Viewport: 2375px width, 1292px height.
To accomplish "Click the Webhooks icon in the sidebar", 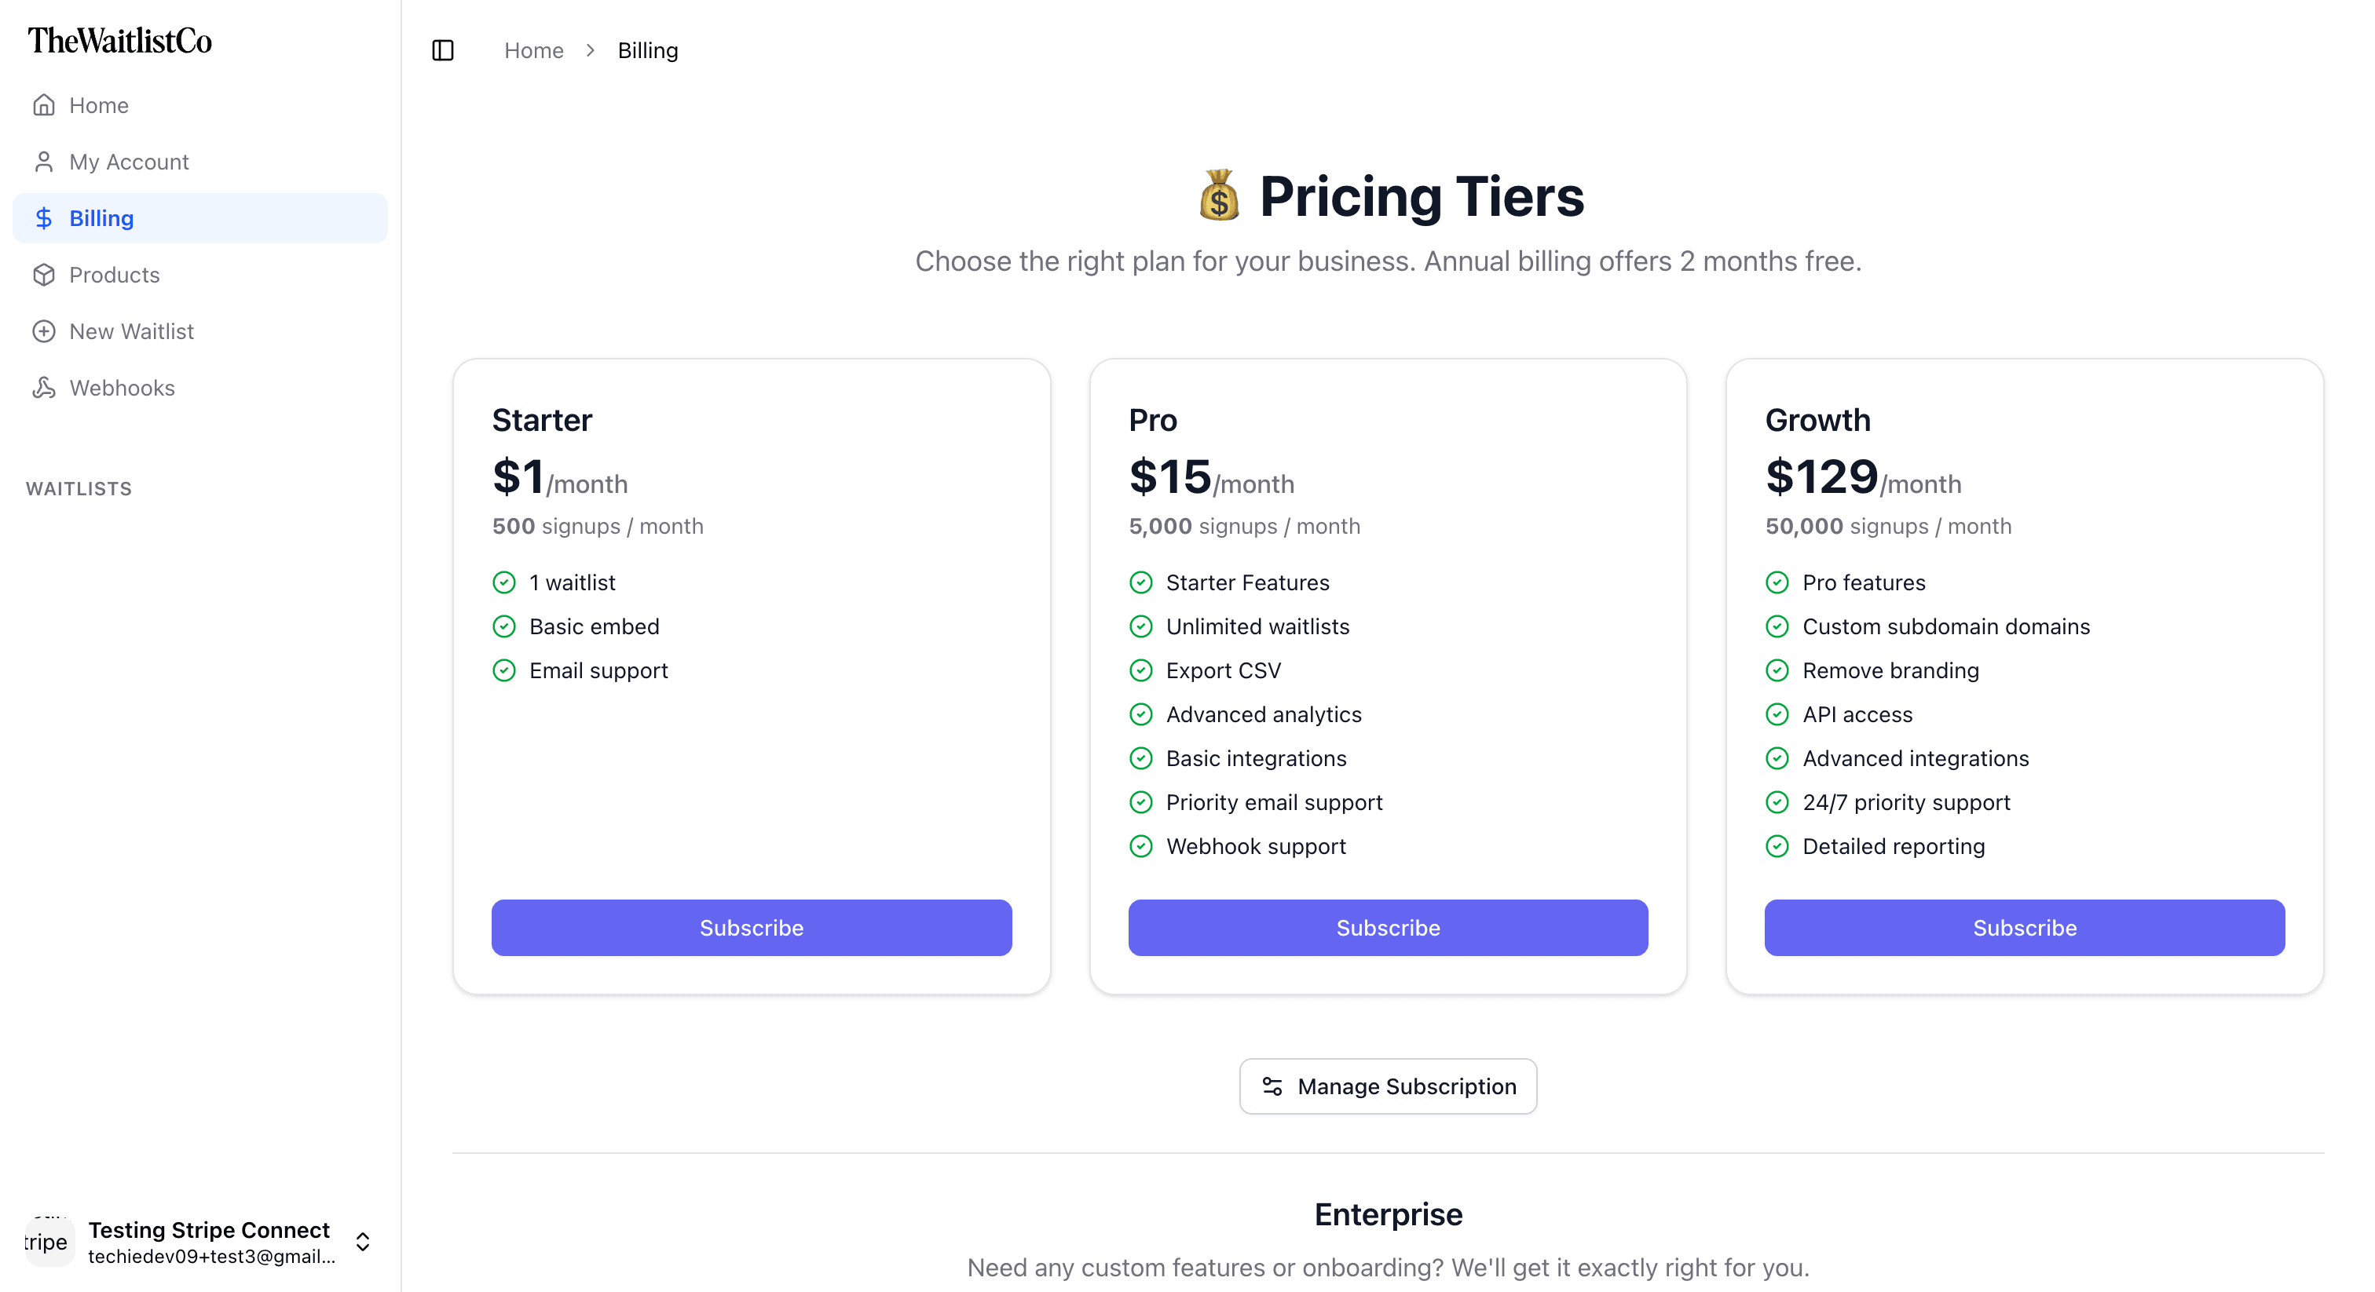I will 46,388.
